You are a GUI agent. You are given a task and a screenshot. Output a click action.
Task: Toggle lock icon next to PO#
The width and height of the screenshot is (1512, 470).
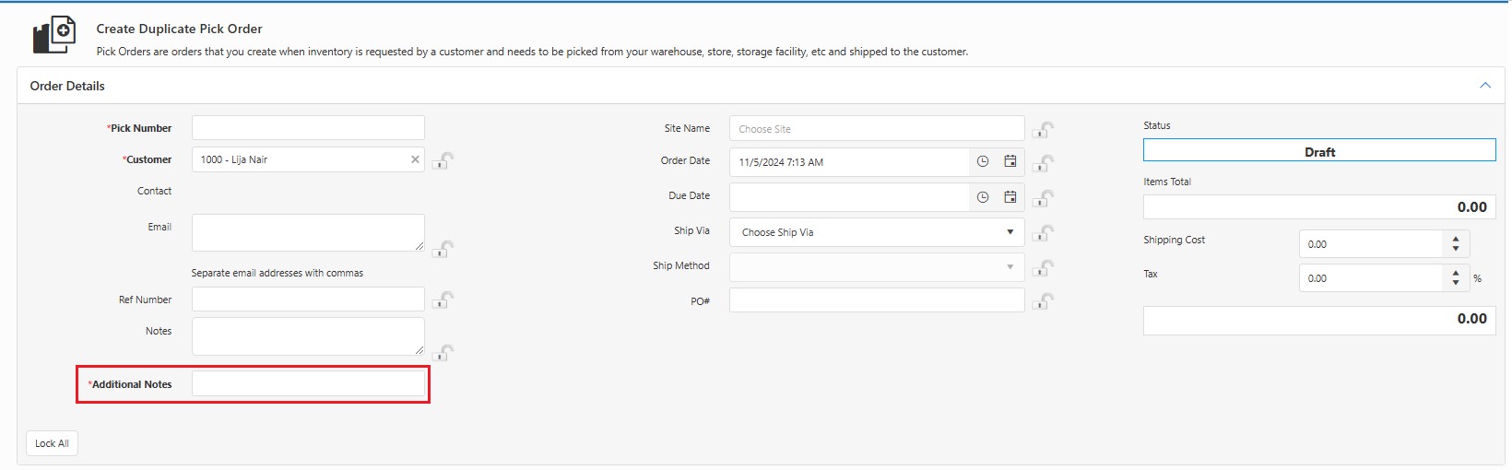[x=1043, y=301]
